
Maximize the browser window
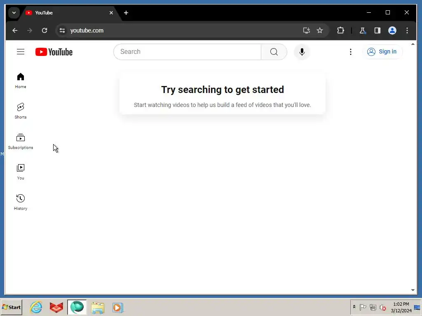pyautogui.click(x=387, y=12)
